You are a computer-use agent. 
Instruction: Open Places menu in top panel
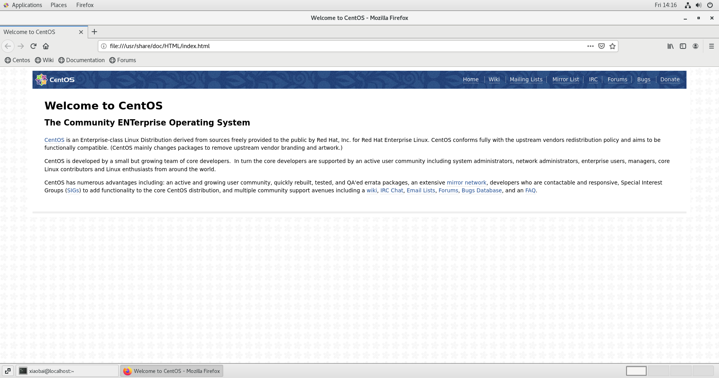pyautogui.click(x=59, y=5)
